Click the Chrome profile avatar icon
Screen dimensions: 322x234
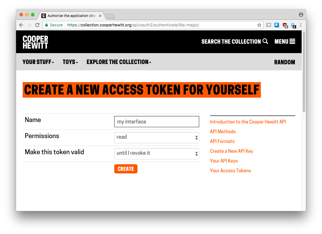(x=301, y=15)
